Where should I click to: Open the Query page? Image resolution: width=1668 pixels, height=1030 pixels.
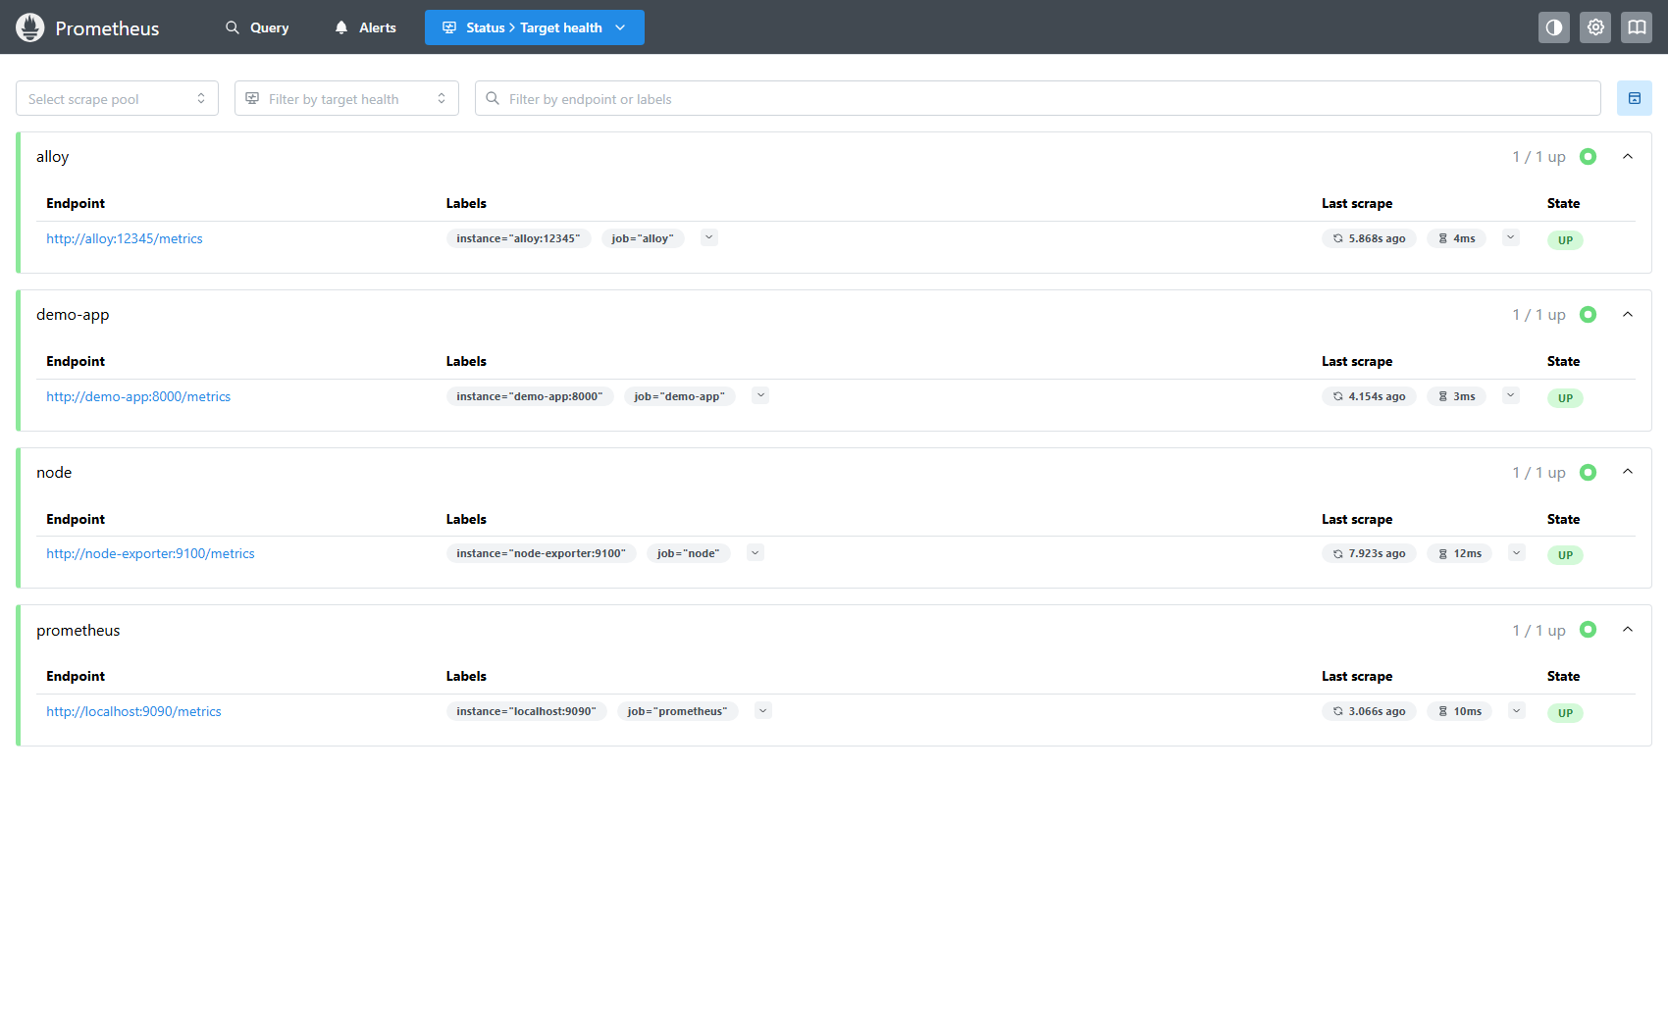click(257, 27)
